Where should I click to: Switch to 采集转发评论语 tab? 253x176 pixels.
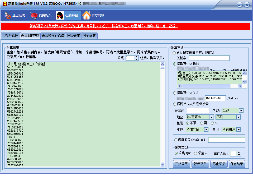coord(53,36)
